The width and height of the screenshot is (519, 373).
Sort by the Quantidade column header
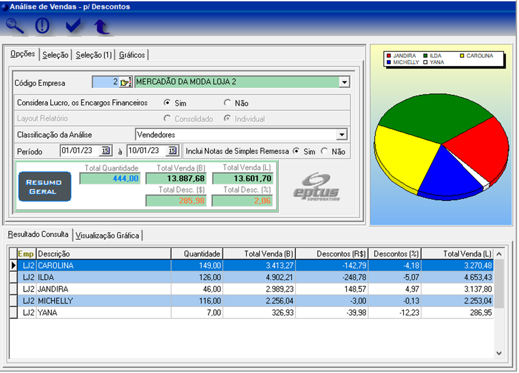pyautogui.click(x=196, y=254)
